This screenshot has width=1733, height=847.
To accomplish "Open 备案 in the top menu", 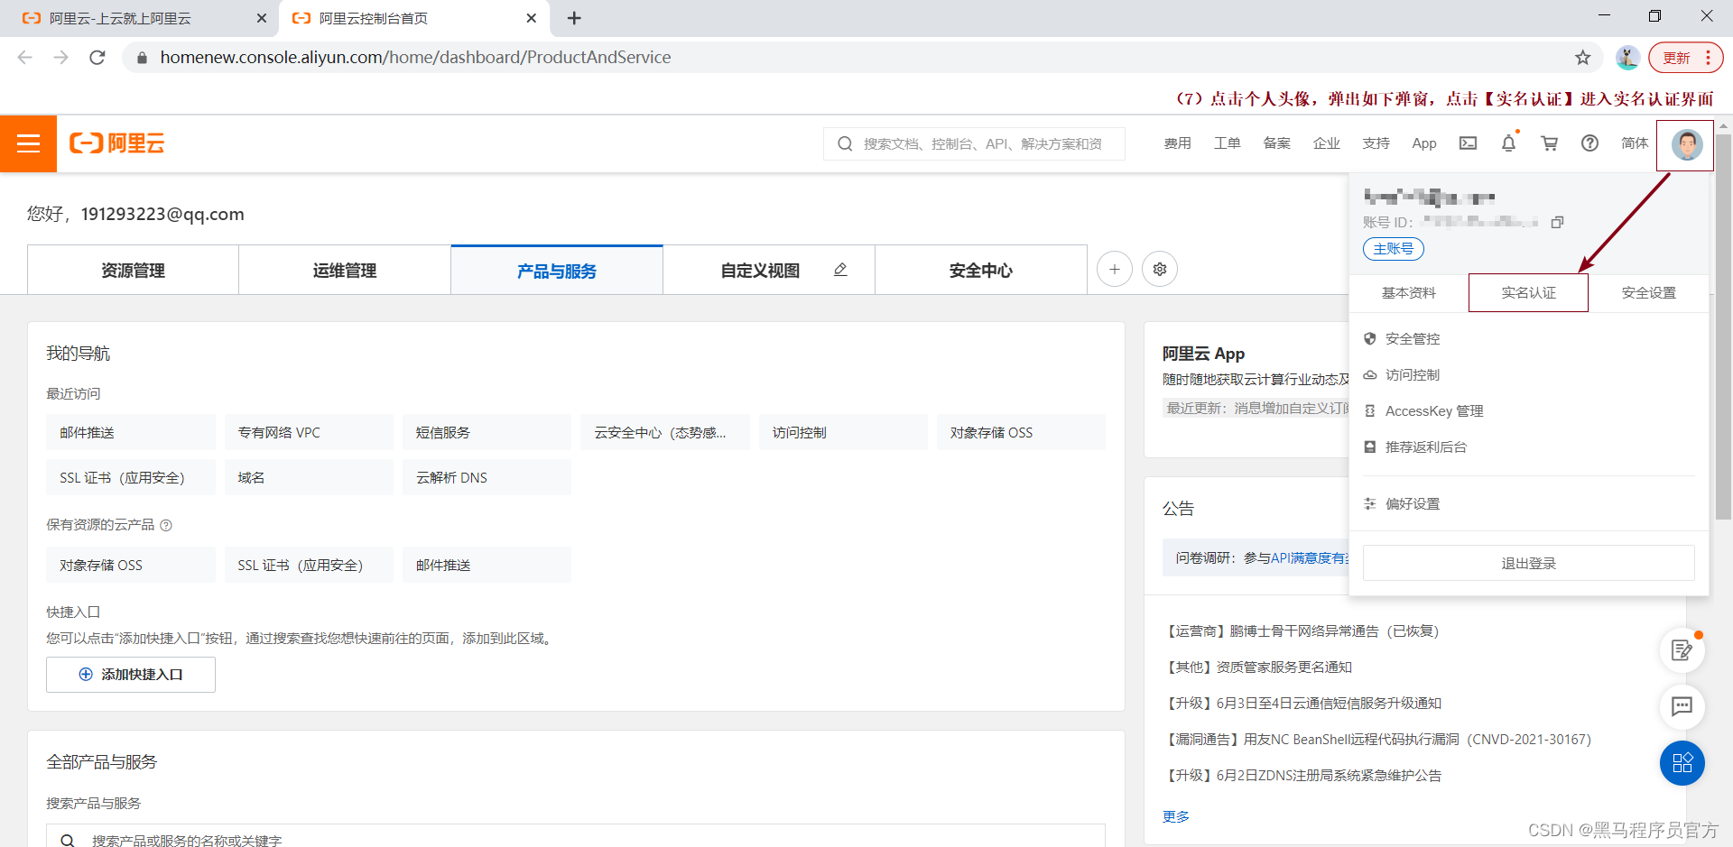I will (x=1276, y=143).
